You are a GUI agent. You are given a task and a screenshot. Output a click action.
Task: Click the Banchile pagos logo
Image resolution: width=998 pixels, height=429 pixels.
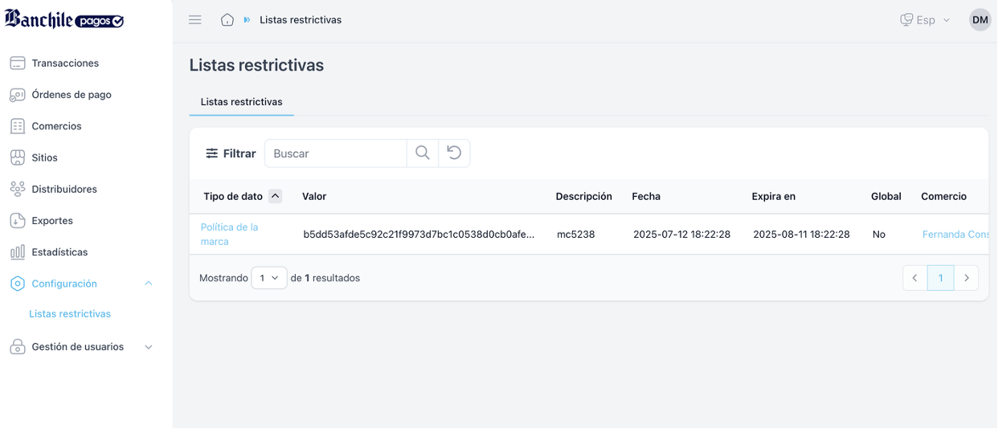click(x=64, y=19)
